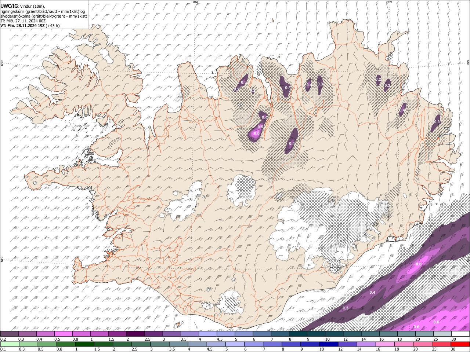Image resolution: width=470 pixels, height=352 pixels.
Task: Select the 'IT: Mið. 27. 11. 2024 00Z' initial-time line
Action: 23,21
